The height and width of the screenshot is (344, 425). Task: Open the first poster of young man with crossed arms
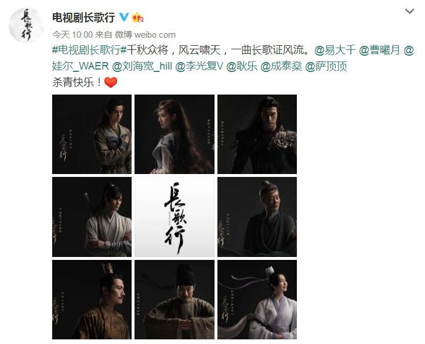click(92, 134)
